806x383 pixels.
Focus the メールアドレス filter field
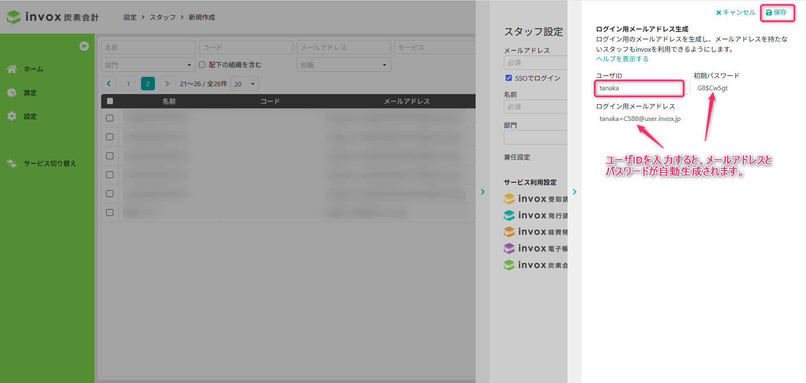click(344, 47)
